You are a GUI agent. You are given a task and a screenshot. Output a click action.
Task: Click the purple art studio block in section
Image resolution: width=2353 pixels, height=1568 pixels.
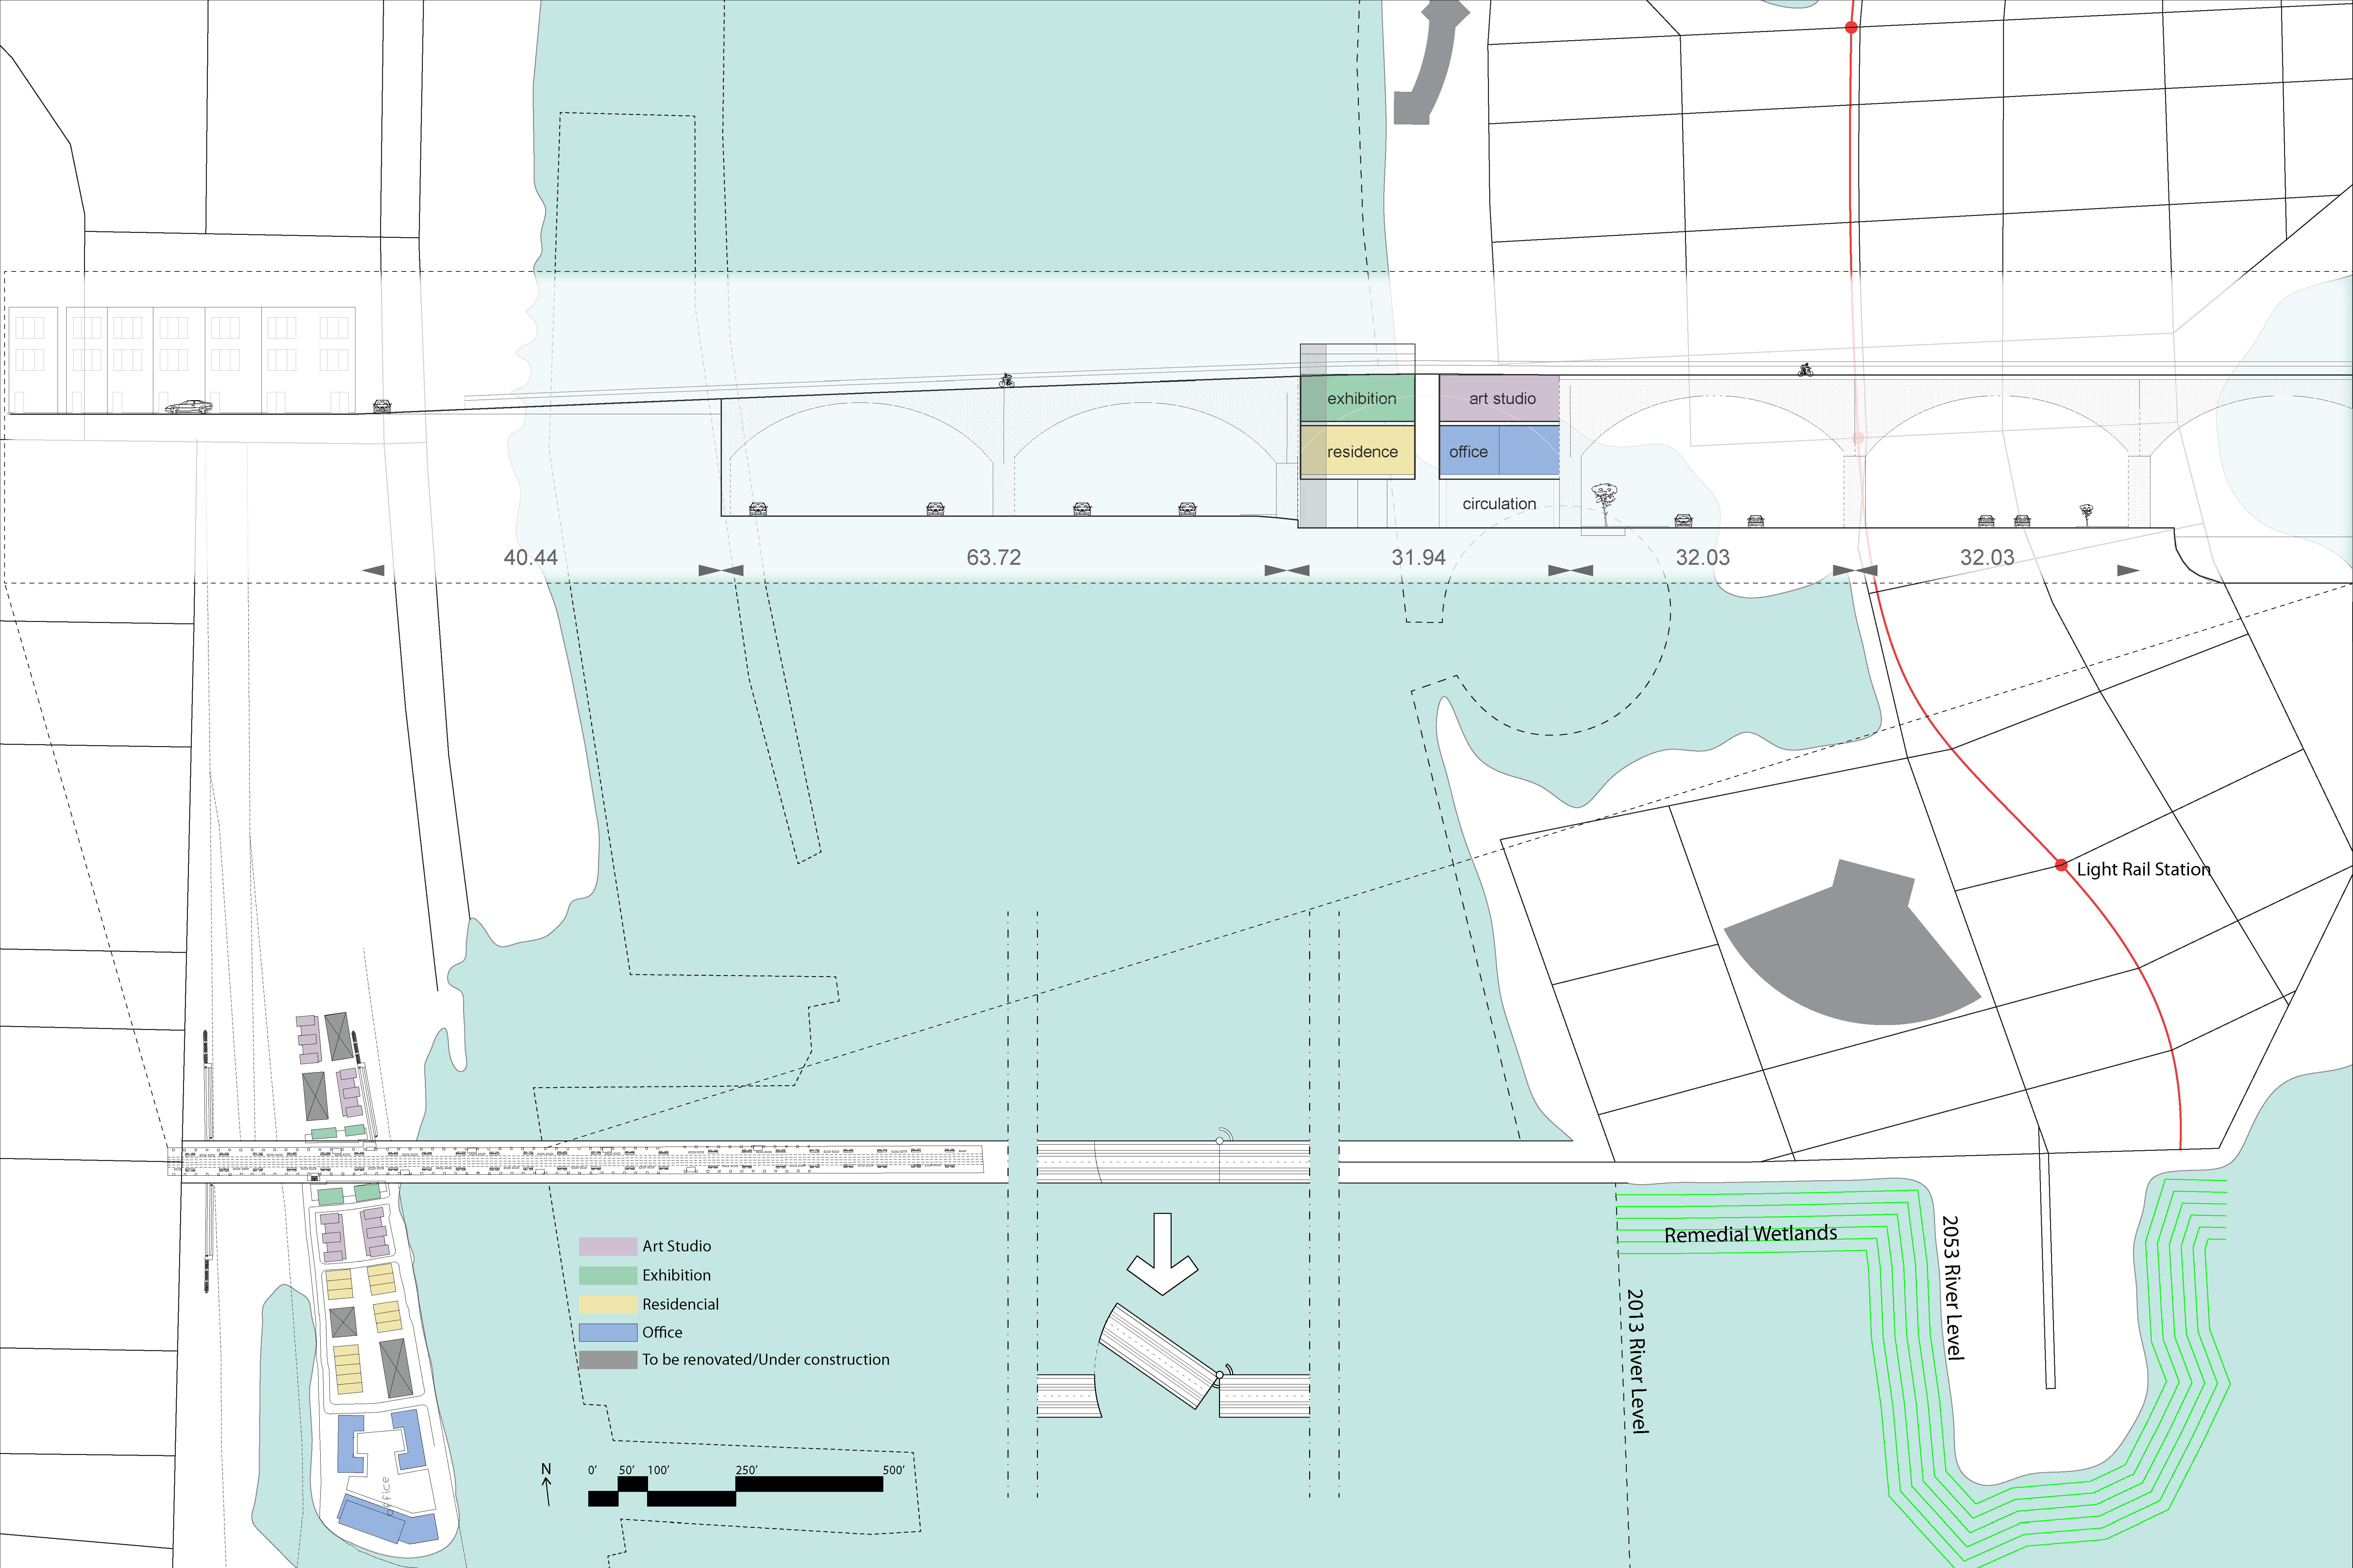pos(1500,398)
